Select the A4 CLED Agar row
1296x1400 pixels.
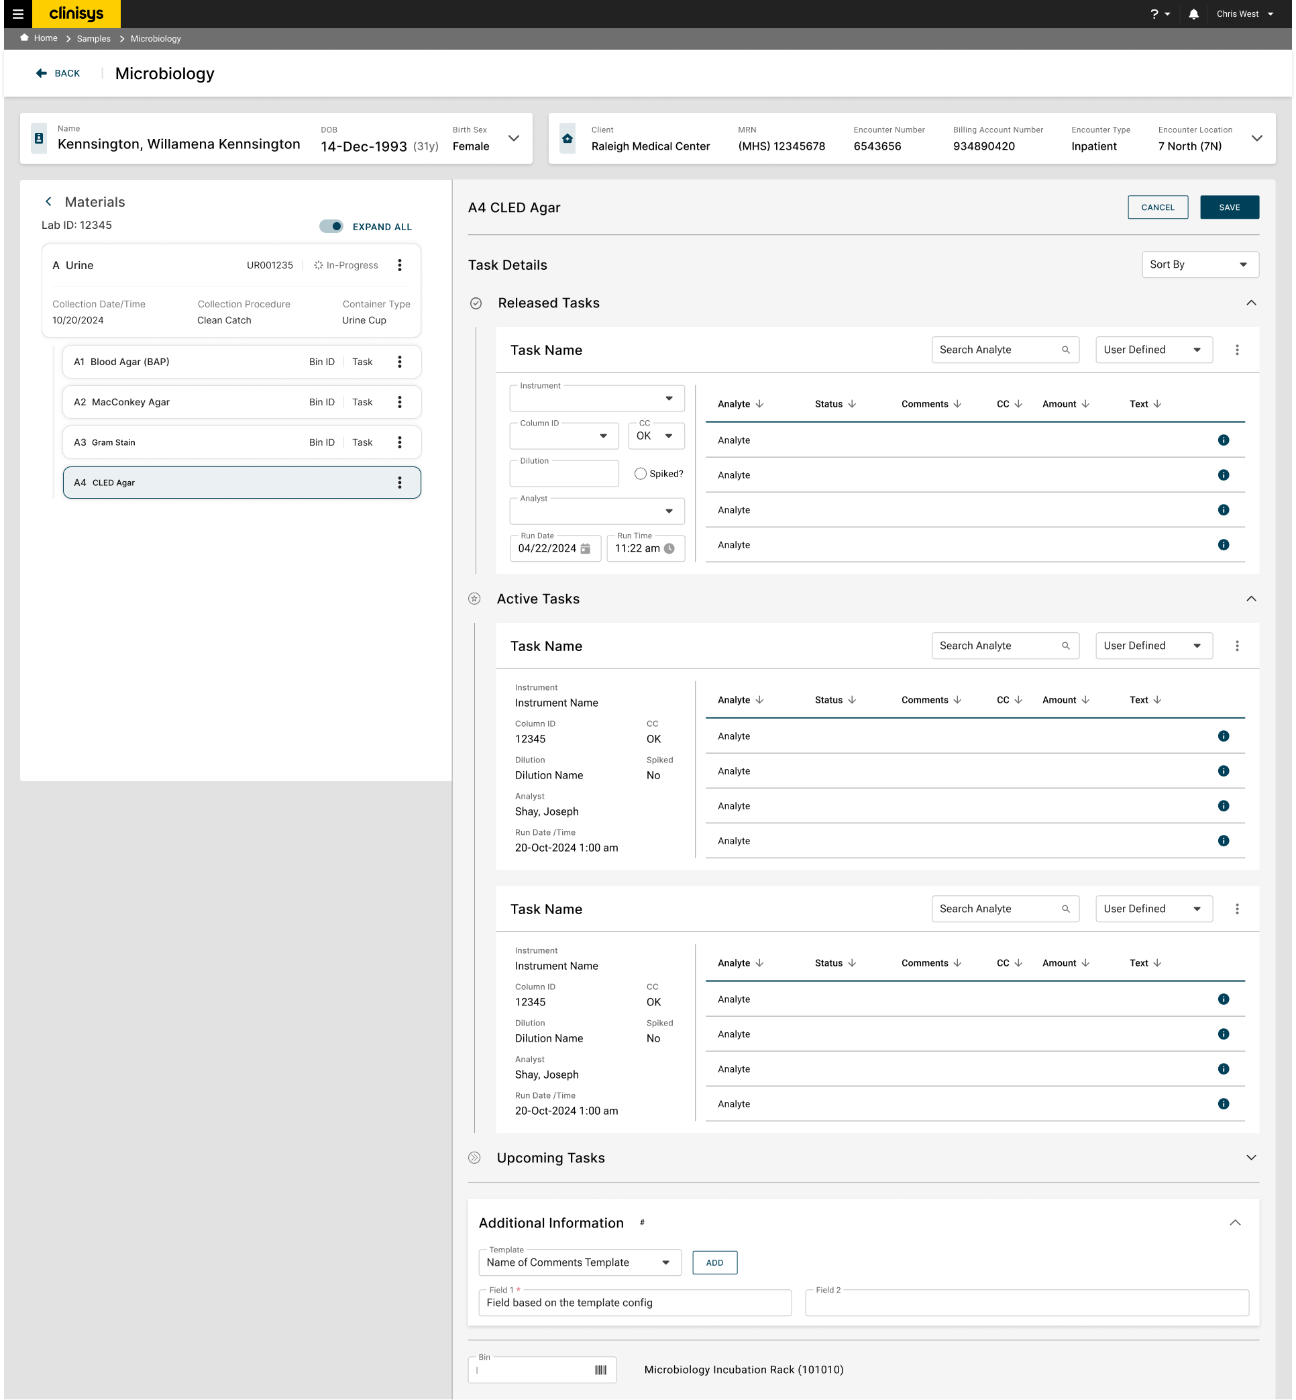pos(242,483)
